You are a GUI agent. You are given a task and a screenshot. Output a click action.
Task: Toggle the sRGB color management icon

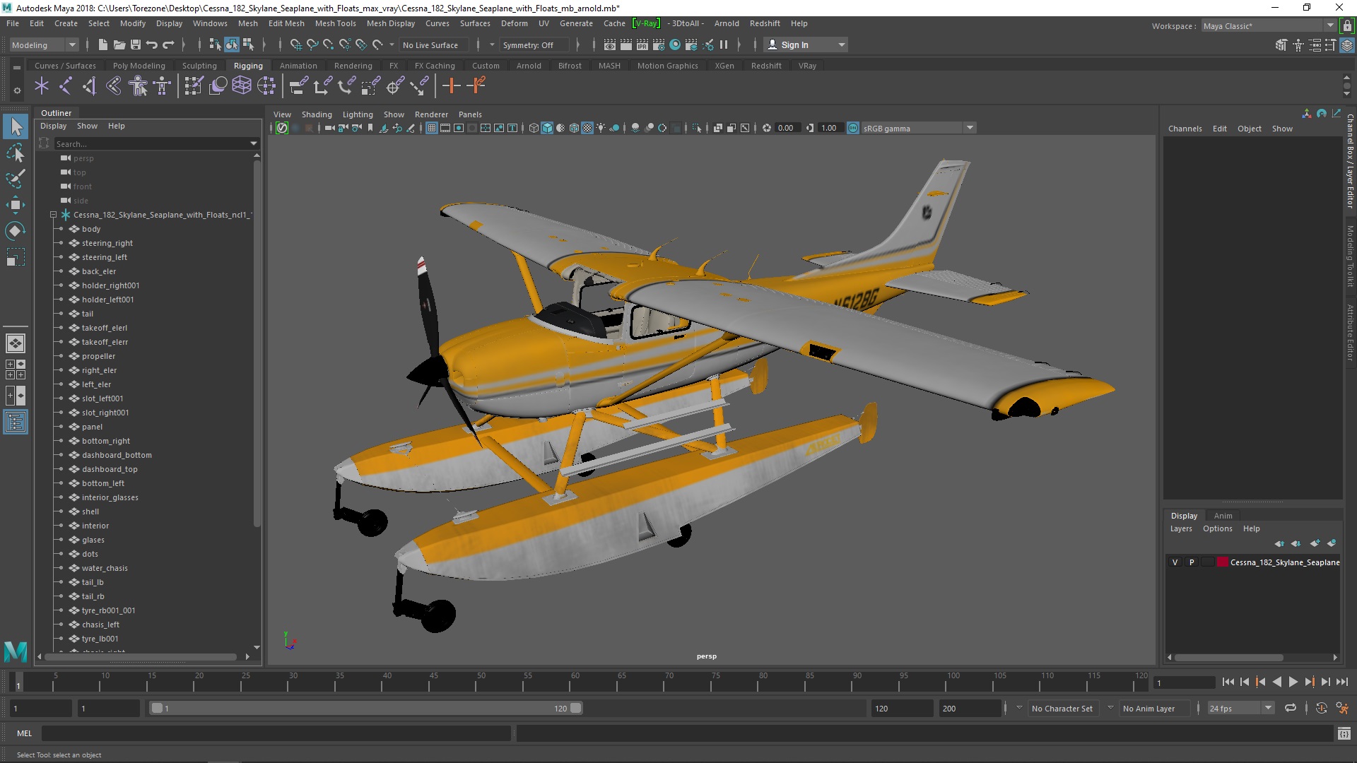click(x=852, y=128)
